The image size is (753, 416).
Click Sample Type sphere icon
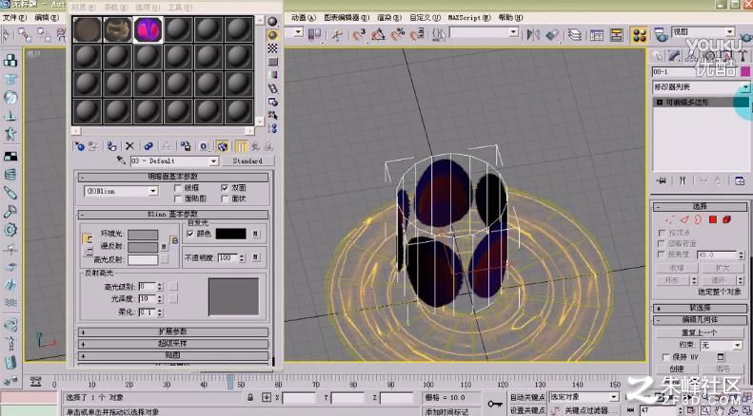pyautogui.click(x=273, y=22)
